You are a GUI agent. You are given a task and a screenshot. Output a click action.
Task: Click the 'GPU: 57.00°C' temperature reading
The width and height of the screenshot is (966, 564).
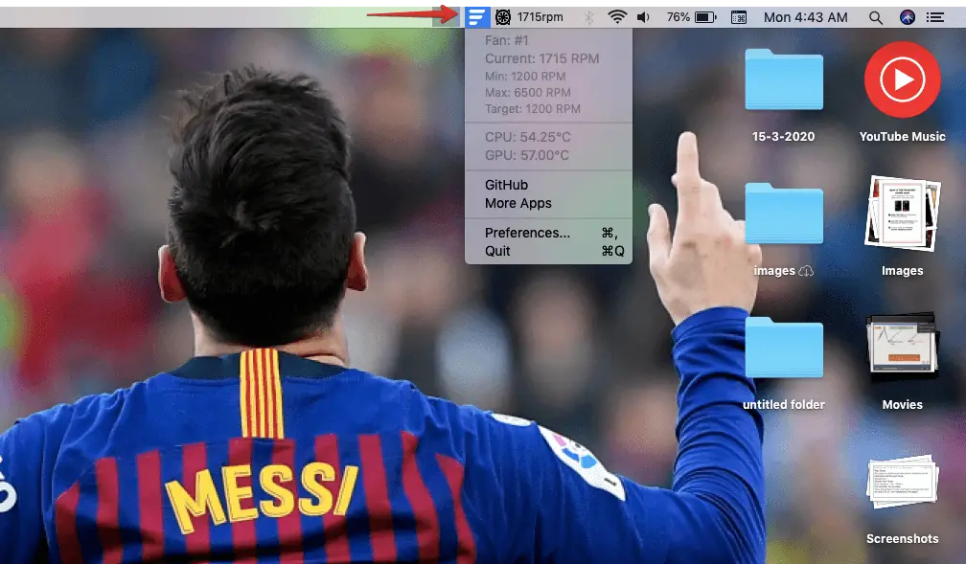point(548,155)
